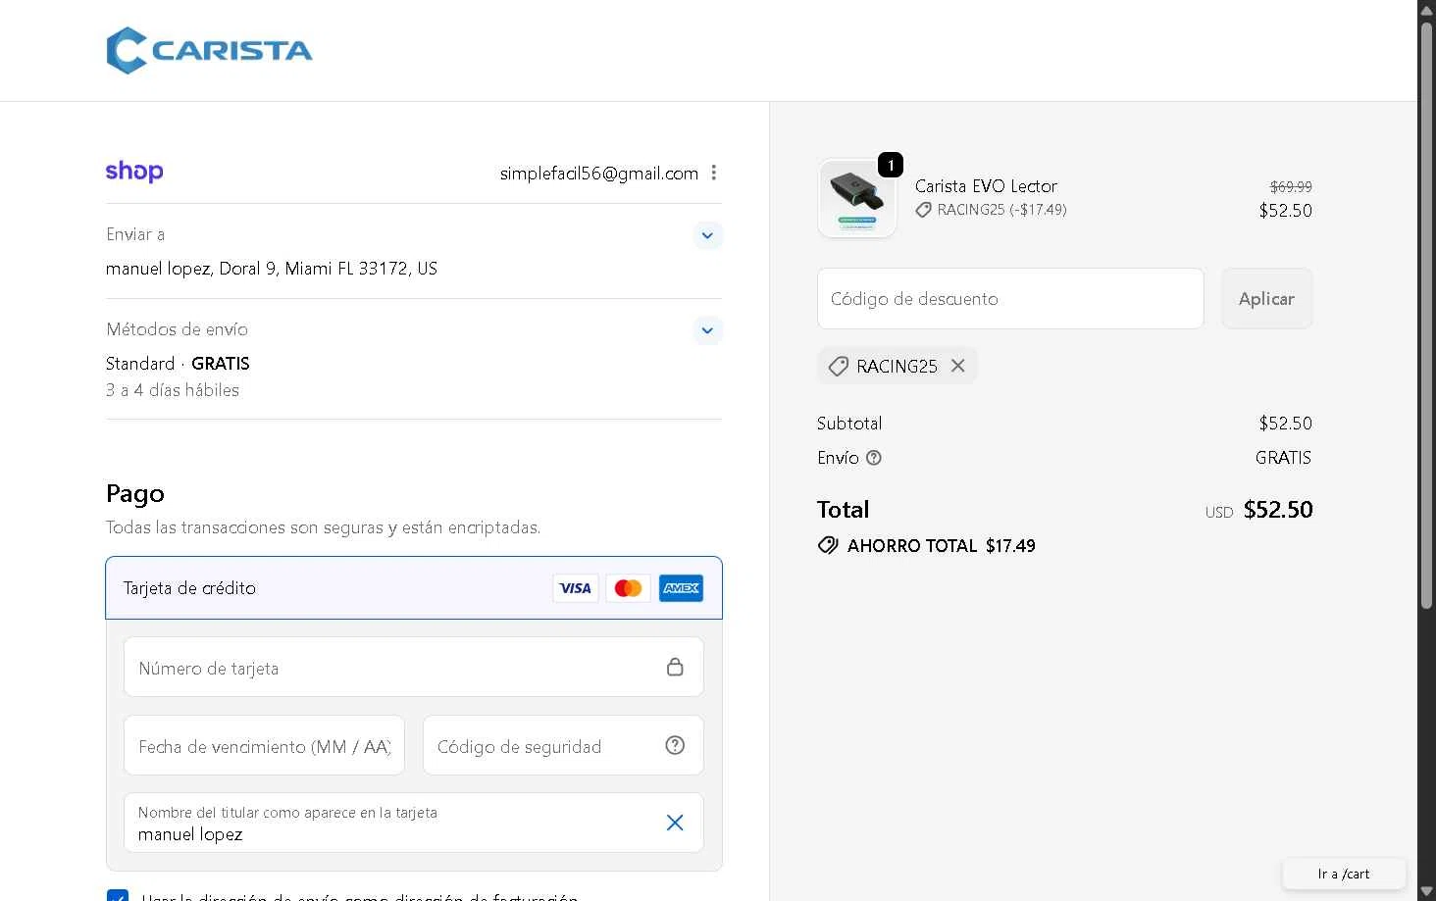The height and width of the screenshot is (901, 1436).
Task: Click Carista EVO Lector product thumbnail
Action: [x=857, y=199]
